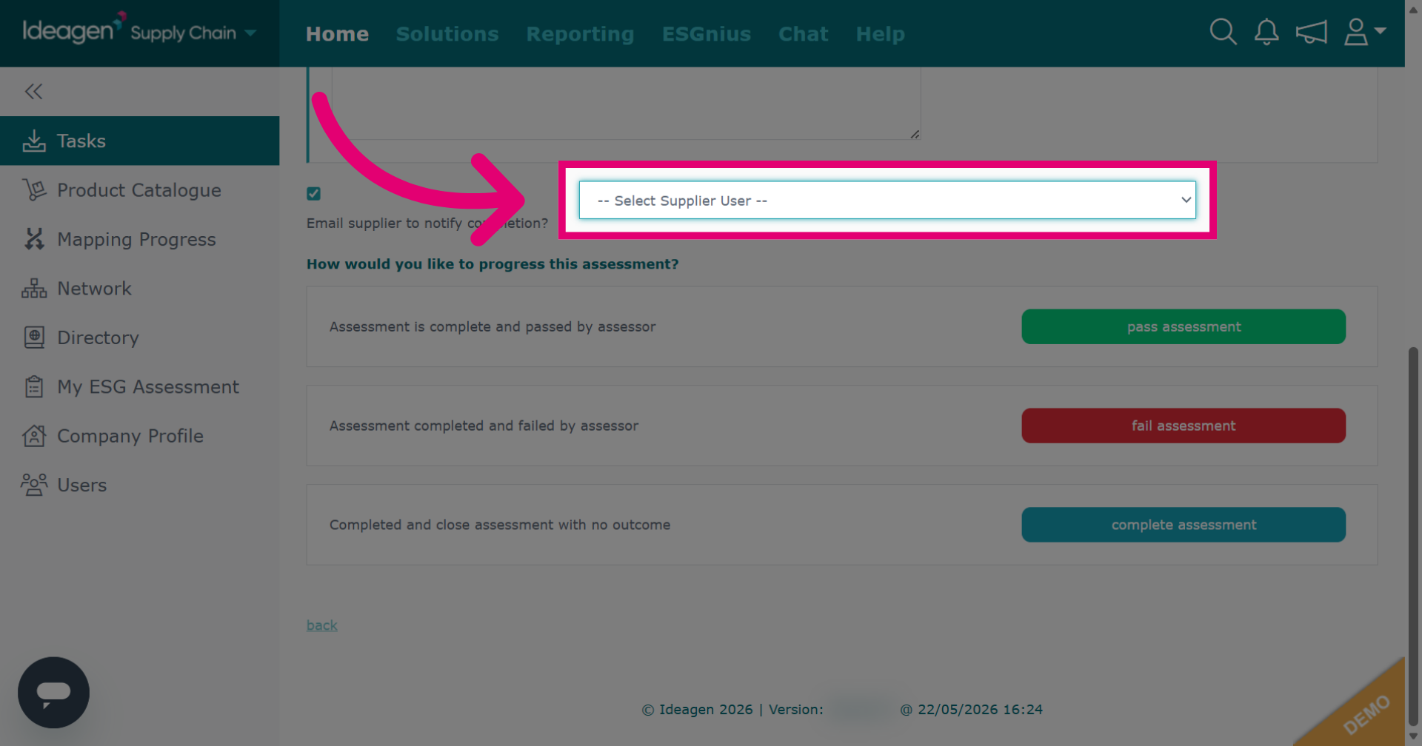The width and height of the screenshot is (1422, 746).
Task: Click the Ideagen 2026 version footer text
Action: 842,709
